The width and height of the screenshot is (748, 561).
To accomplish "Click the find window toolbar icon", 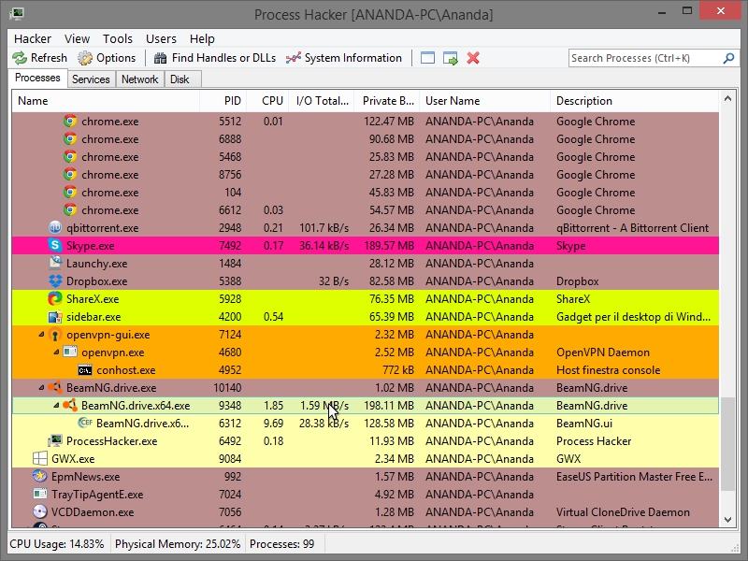I will [427, 58].
